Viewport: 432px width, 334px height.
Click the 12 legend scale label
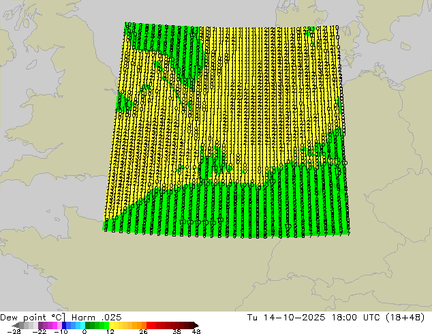pyautogui.click(x=110, y=331)
